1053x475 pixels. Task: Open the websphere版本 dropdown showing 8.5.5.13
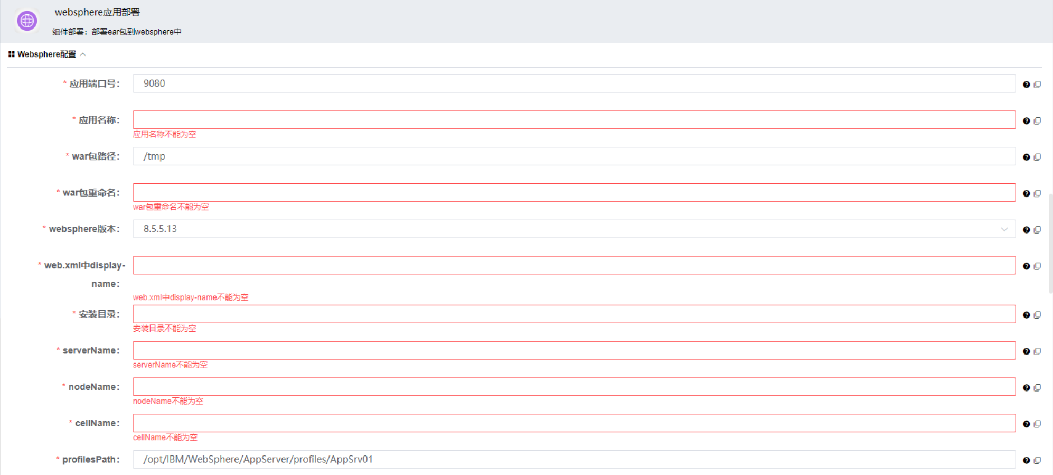[x=573, y=229]
